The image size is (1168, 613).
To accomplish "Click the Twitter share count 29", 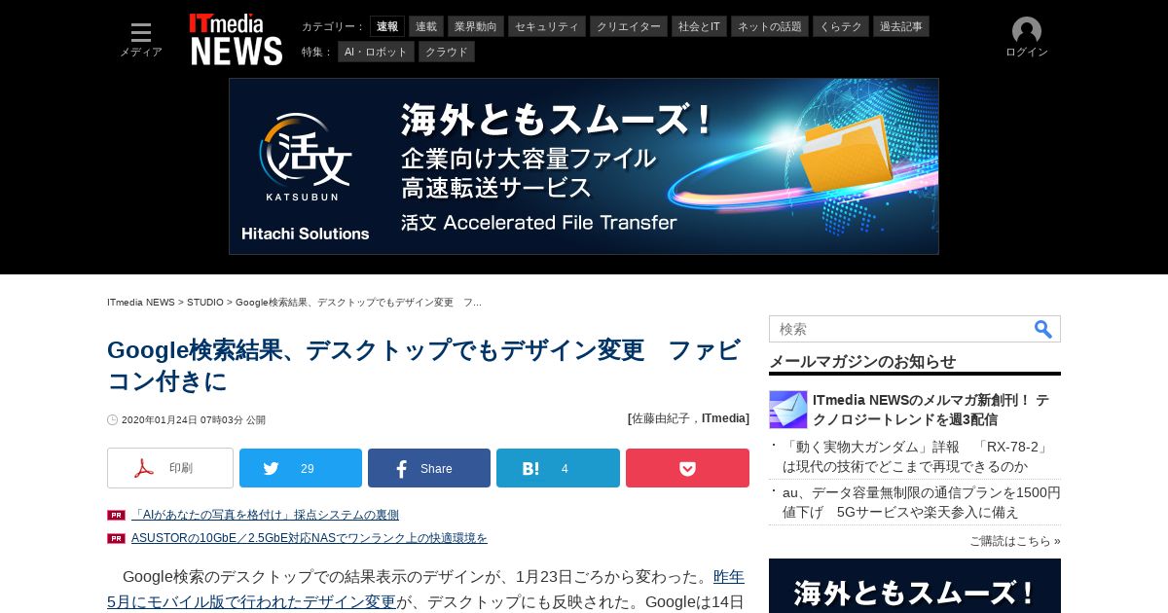I will point(308,469).
